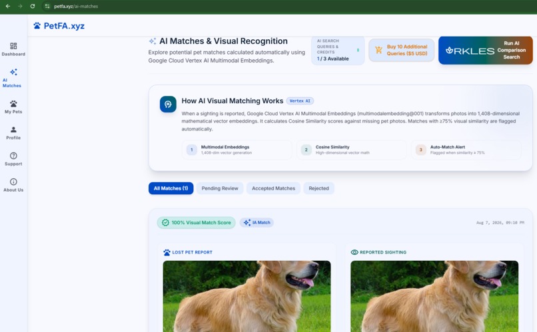This screenshot has width=537, height=332.
Task: Click the Aug 7, 2026 timestamp
Action: [500, 223]
